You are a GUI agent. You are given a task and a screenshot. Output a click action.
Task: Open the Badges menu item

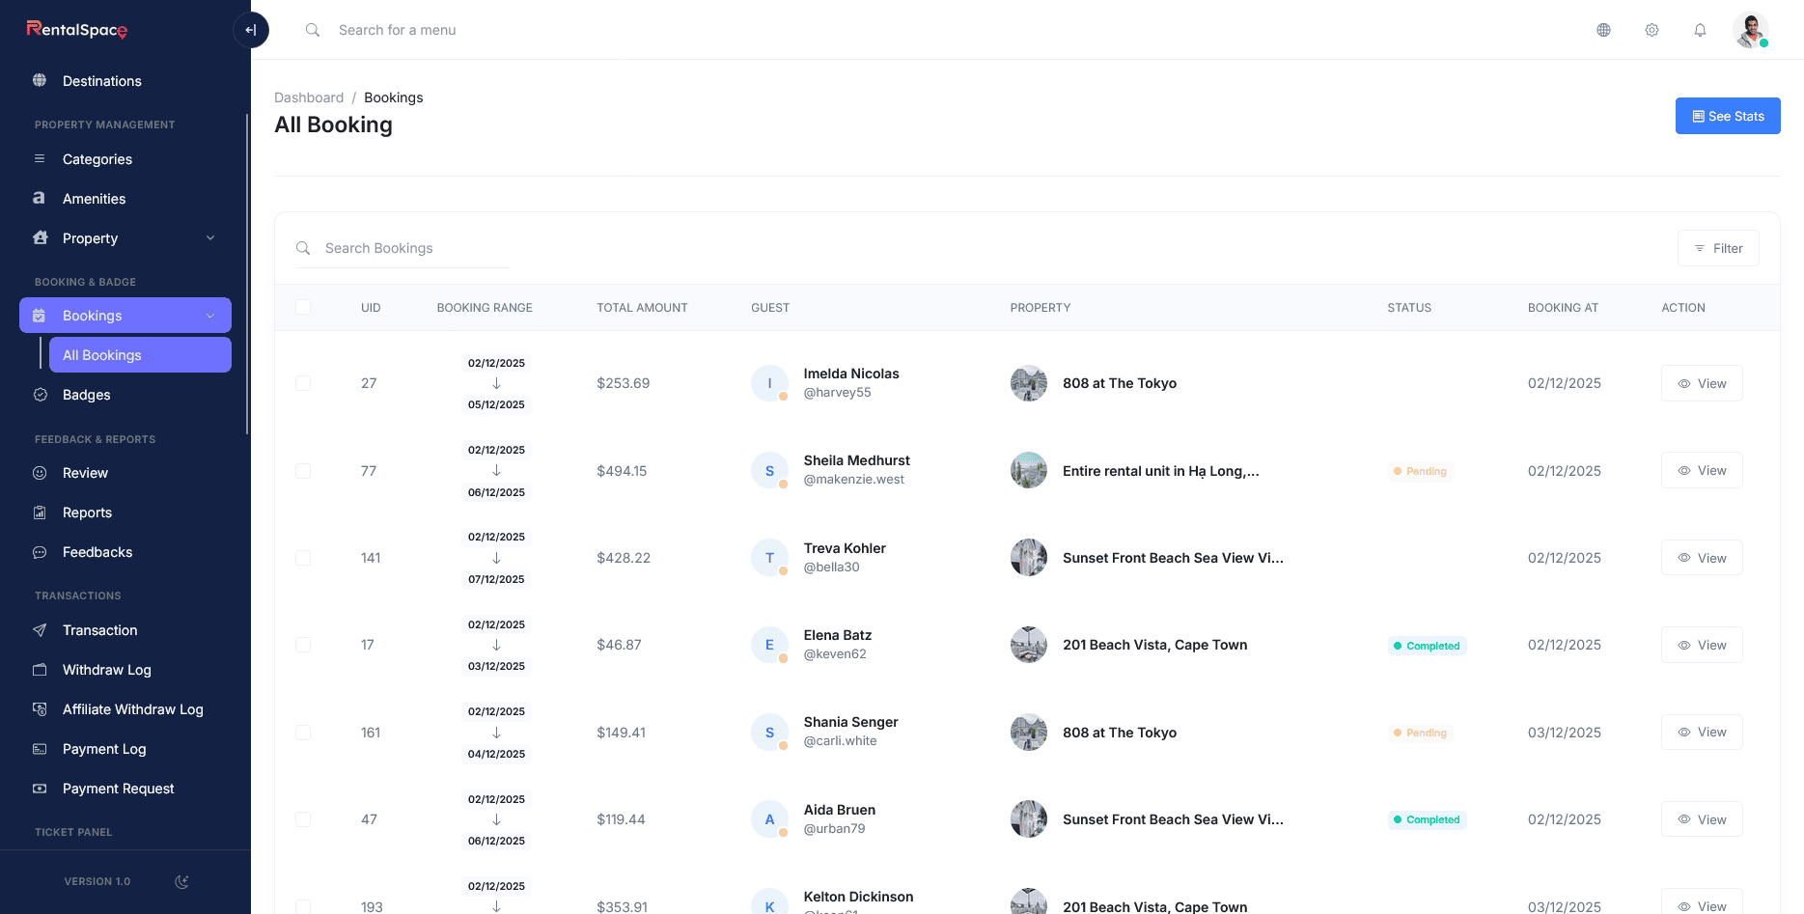(x=86, y=395)
